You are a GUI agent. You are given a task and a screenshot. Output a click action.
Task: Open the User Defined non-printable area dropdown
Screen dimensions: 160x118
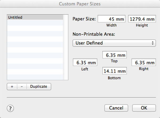[114, 43]
